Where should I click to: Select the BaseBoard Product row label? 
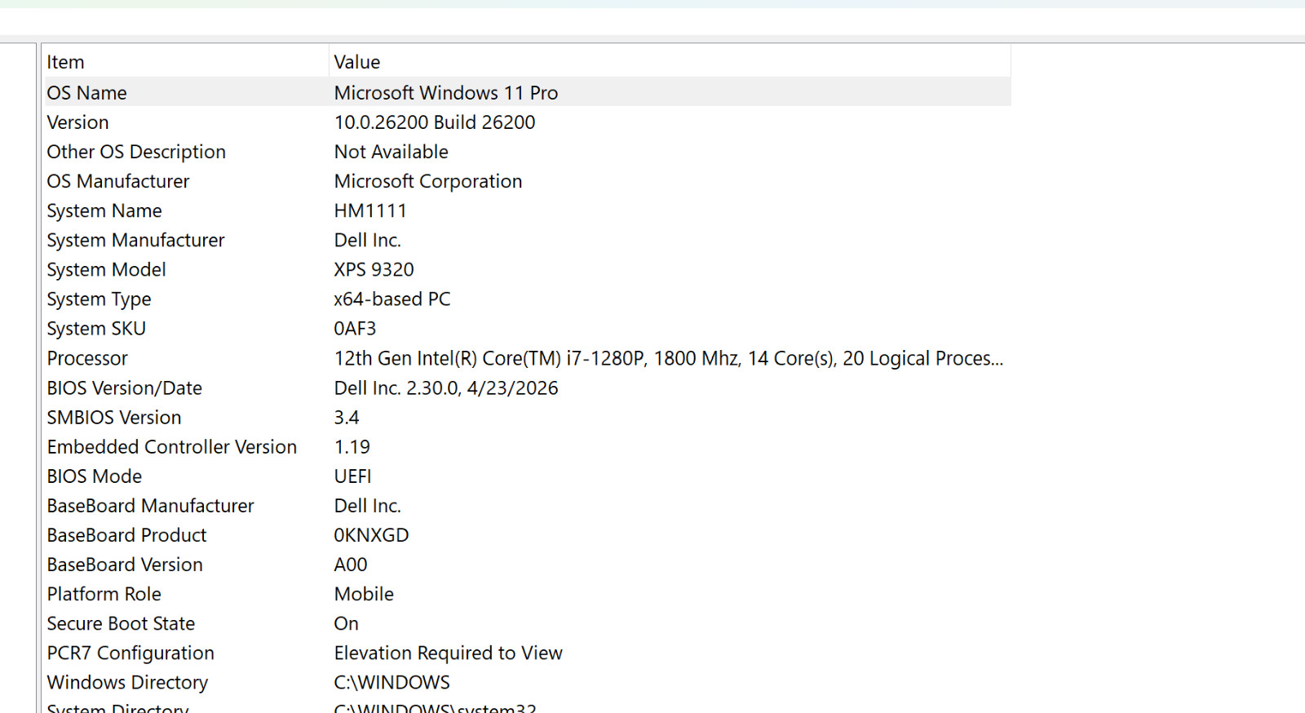click(x=126, y=535)
